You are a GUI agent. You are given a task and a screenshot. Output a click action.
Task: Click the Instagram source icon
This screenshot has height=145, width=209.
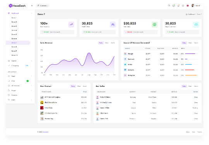pos(125,75)
